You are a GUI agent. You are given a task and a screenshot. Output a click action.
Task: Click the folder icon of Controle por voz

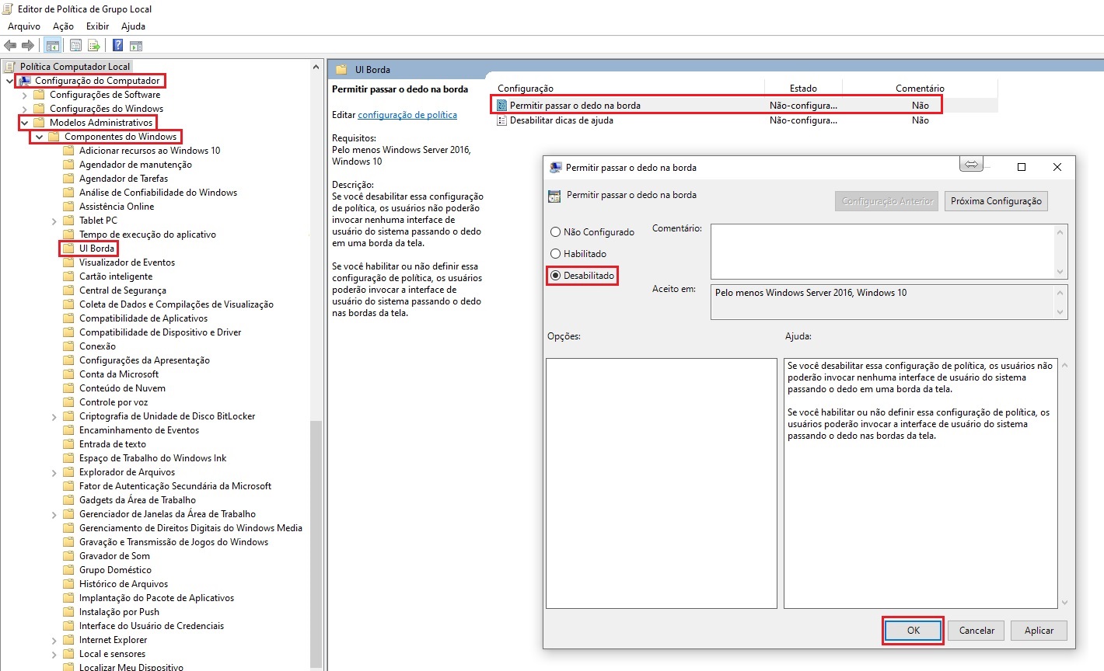tap(68, 402)
